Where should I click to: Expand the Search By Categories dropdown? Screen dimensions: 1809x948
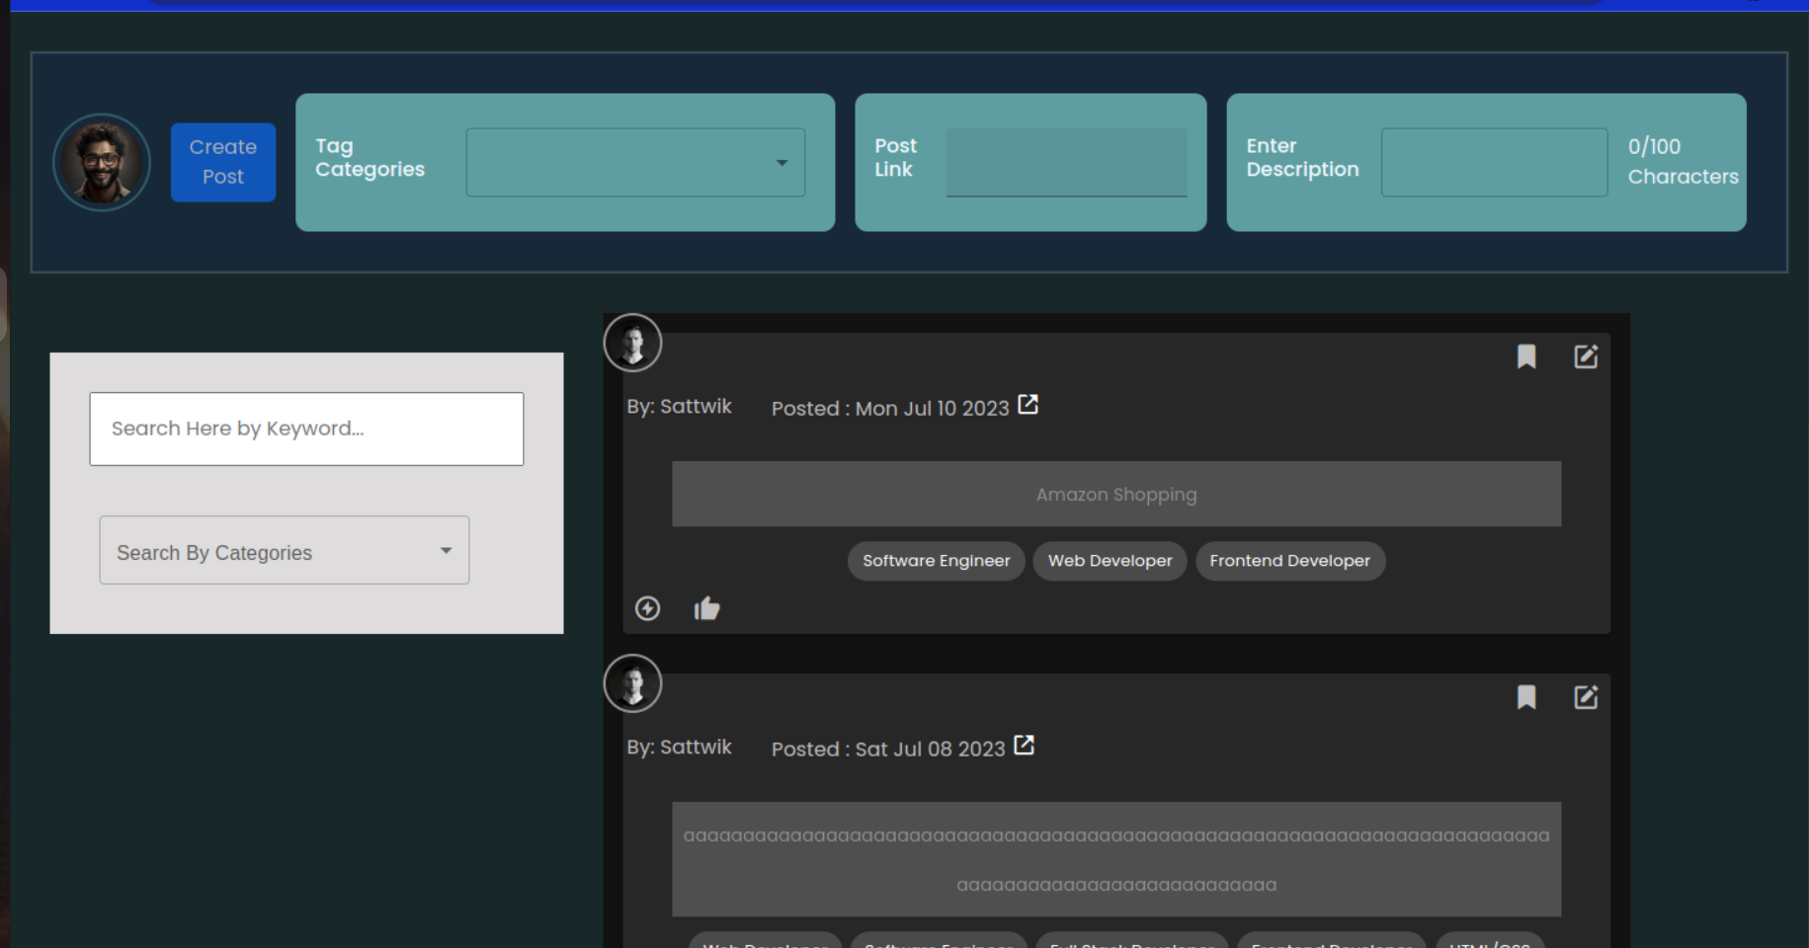pyautogui.click(x=284, y=550)
